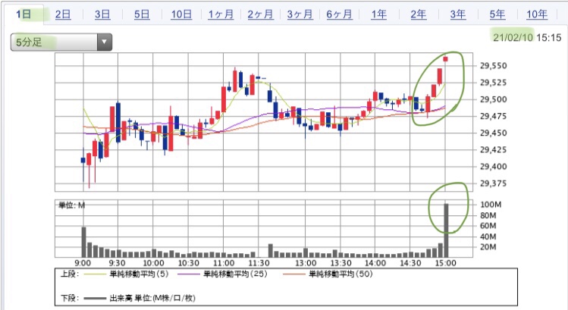This screenshot has width=568, height=310.
Task: View the 6ヶ月 chart period
Action: 340,14
